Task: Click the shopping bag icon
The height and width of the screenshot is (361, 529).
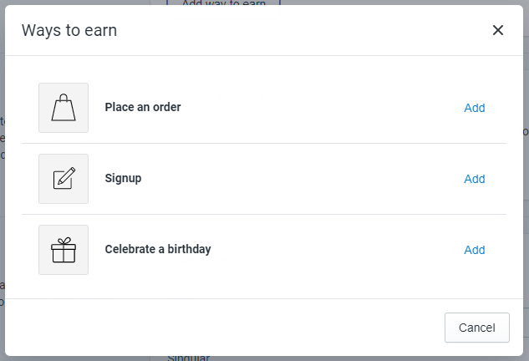Action: tap(64, 108)
